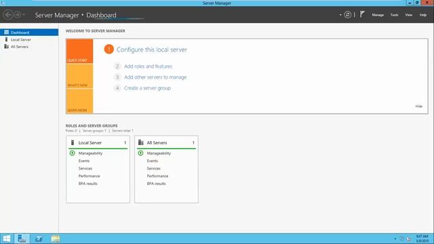Click the step 2 number circle

click(117, 66)
